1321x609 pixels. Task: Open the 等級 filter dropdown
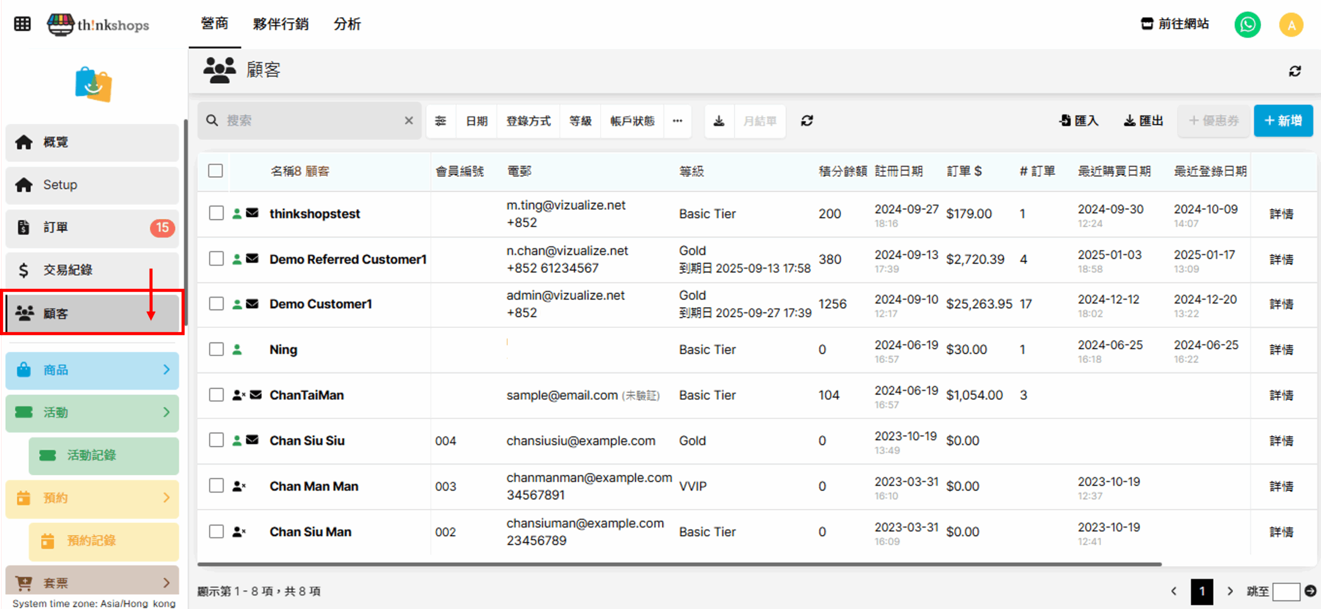(x=580, y=121)
